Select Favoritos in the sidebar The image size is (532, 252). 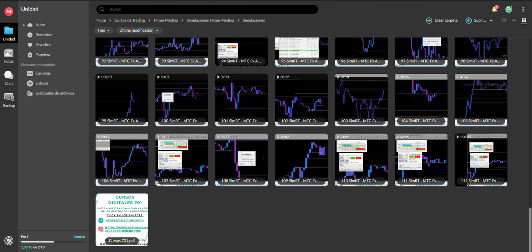[43, 45]
